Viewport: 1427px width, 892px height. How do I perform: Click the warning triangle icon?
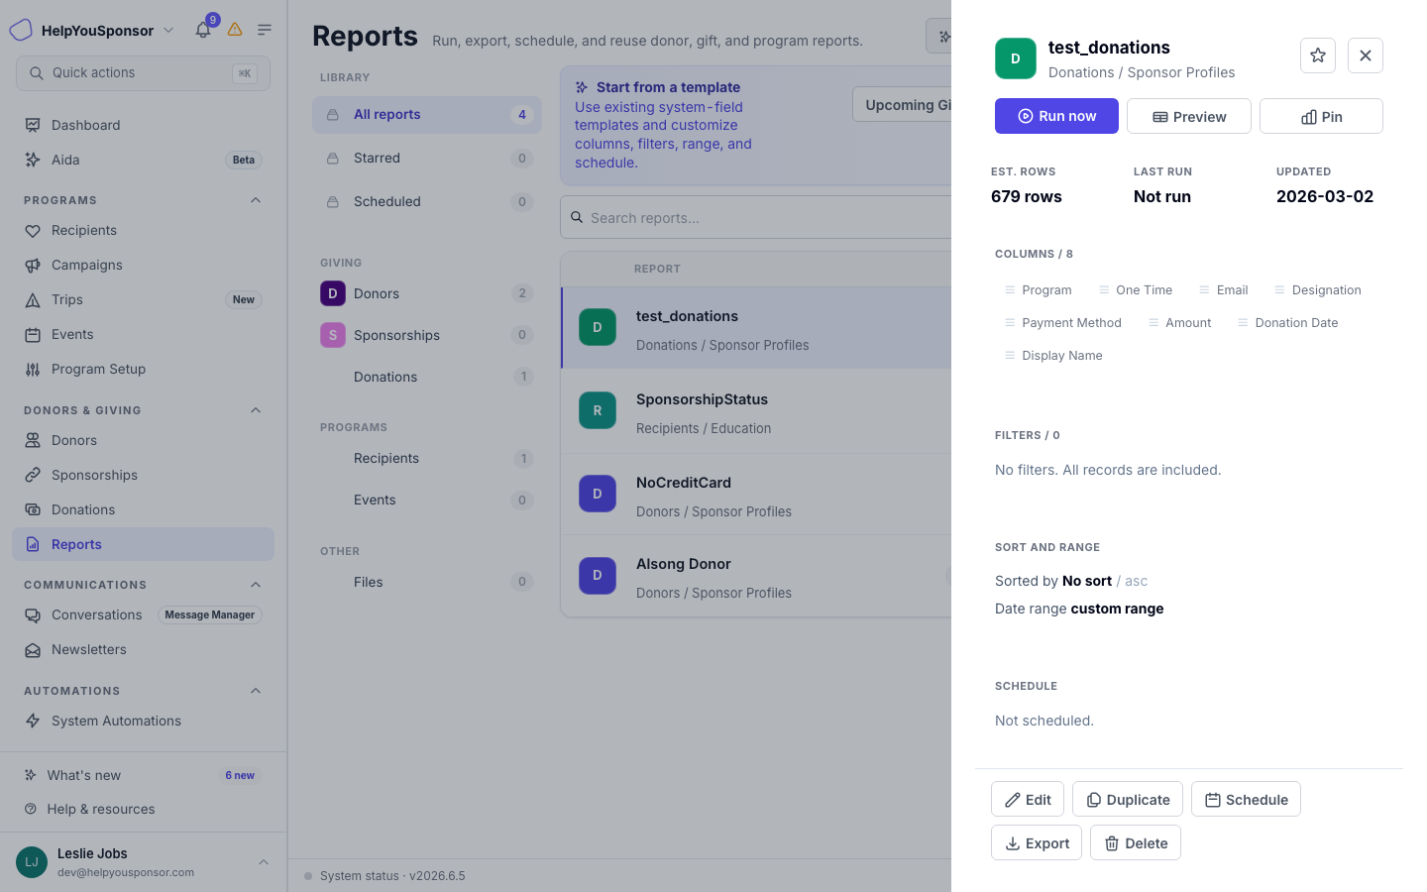coord(235,30)
